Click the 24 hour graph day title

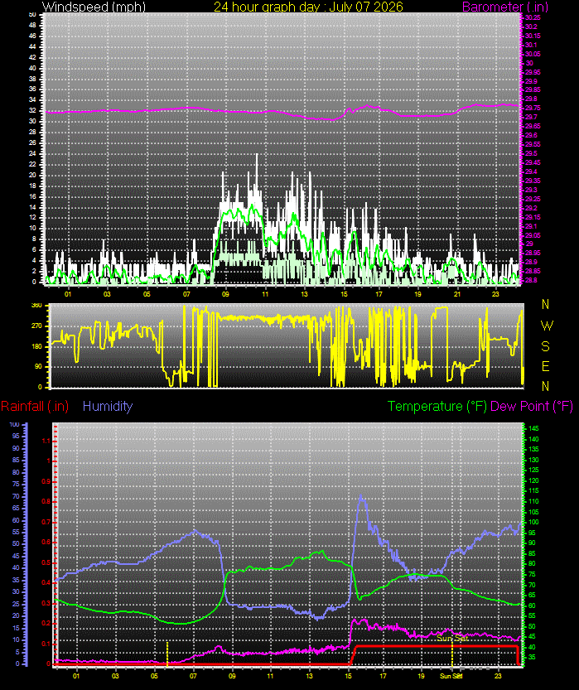[x=308, y=7]
